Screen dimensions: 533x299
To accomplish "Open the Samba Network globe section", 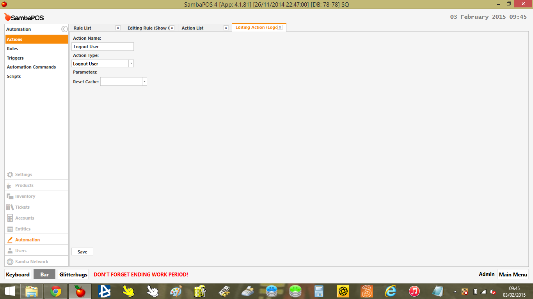I will [x=32, y=262].
